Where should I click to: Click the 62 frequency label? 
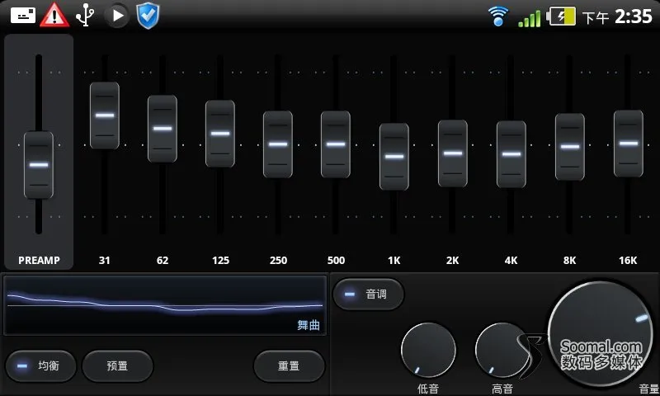click(x=163, y=261)
